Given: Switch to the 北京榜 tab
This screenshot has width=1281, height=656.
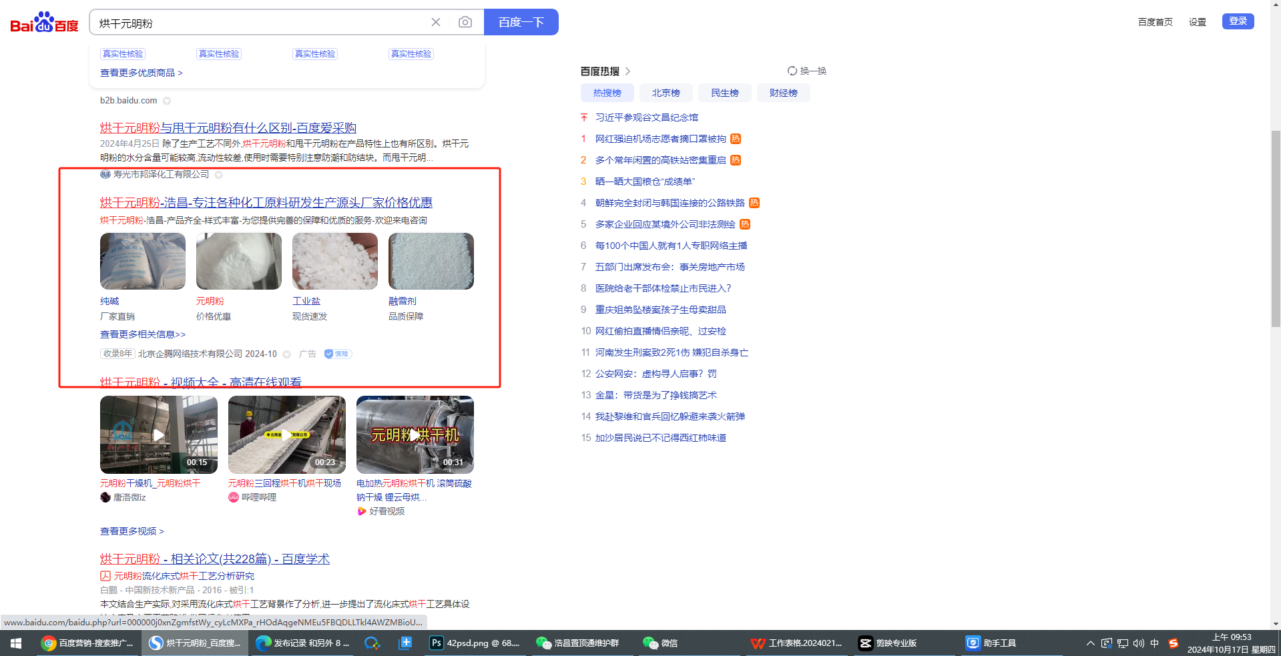Looking at the screenshot, I should point(666,93).
